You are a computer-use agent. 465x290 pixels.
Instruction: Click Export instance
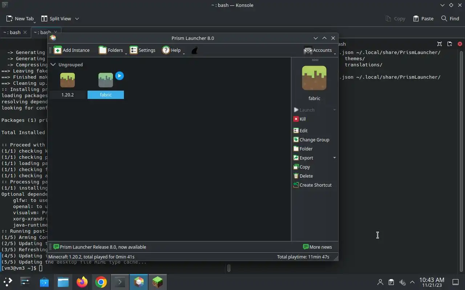click(x=303, y=158)
